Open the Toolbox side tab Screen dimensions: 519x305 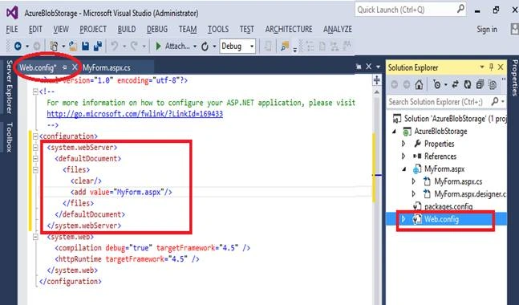10,137
